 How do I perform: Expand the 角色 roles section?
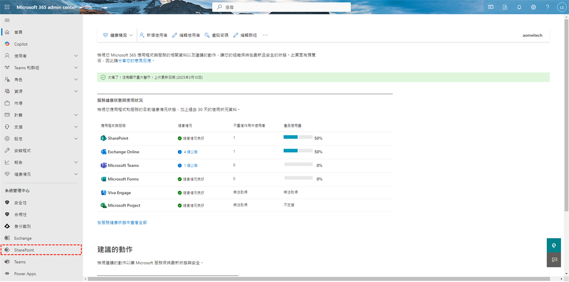[41, 79]
